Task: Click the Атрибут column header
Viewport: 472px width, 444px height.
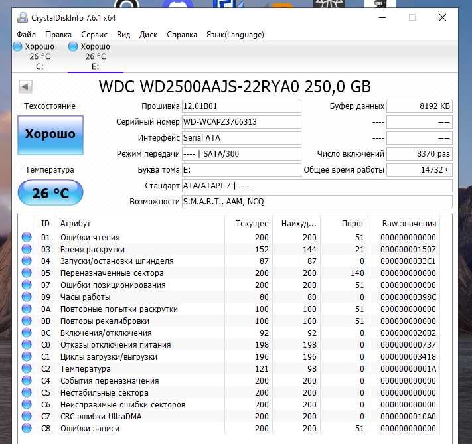Action: [x=140, y=224]
